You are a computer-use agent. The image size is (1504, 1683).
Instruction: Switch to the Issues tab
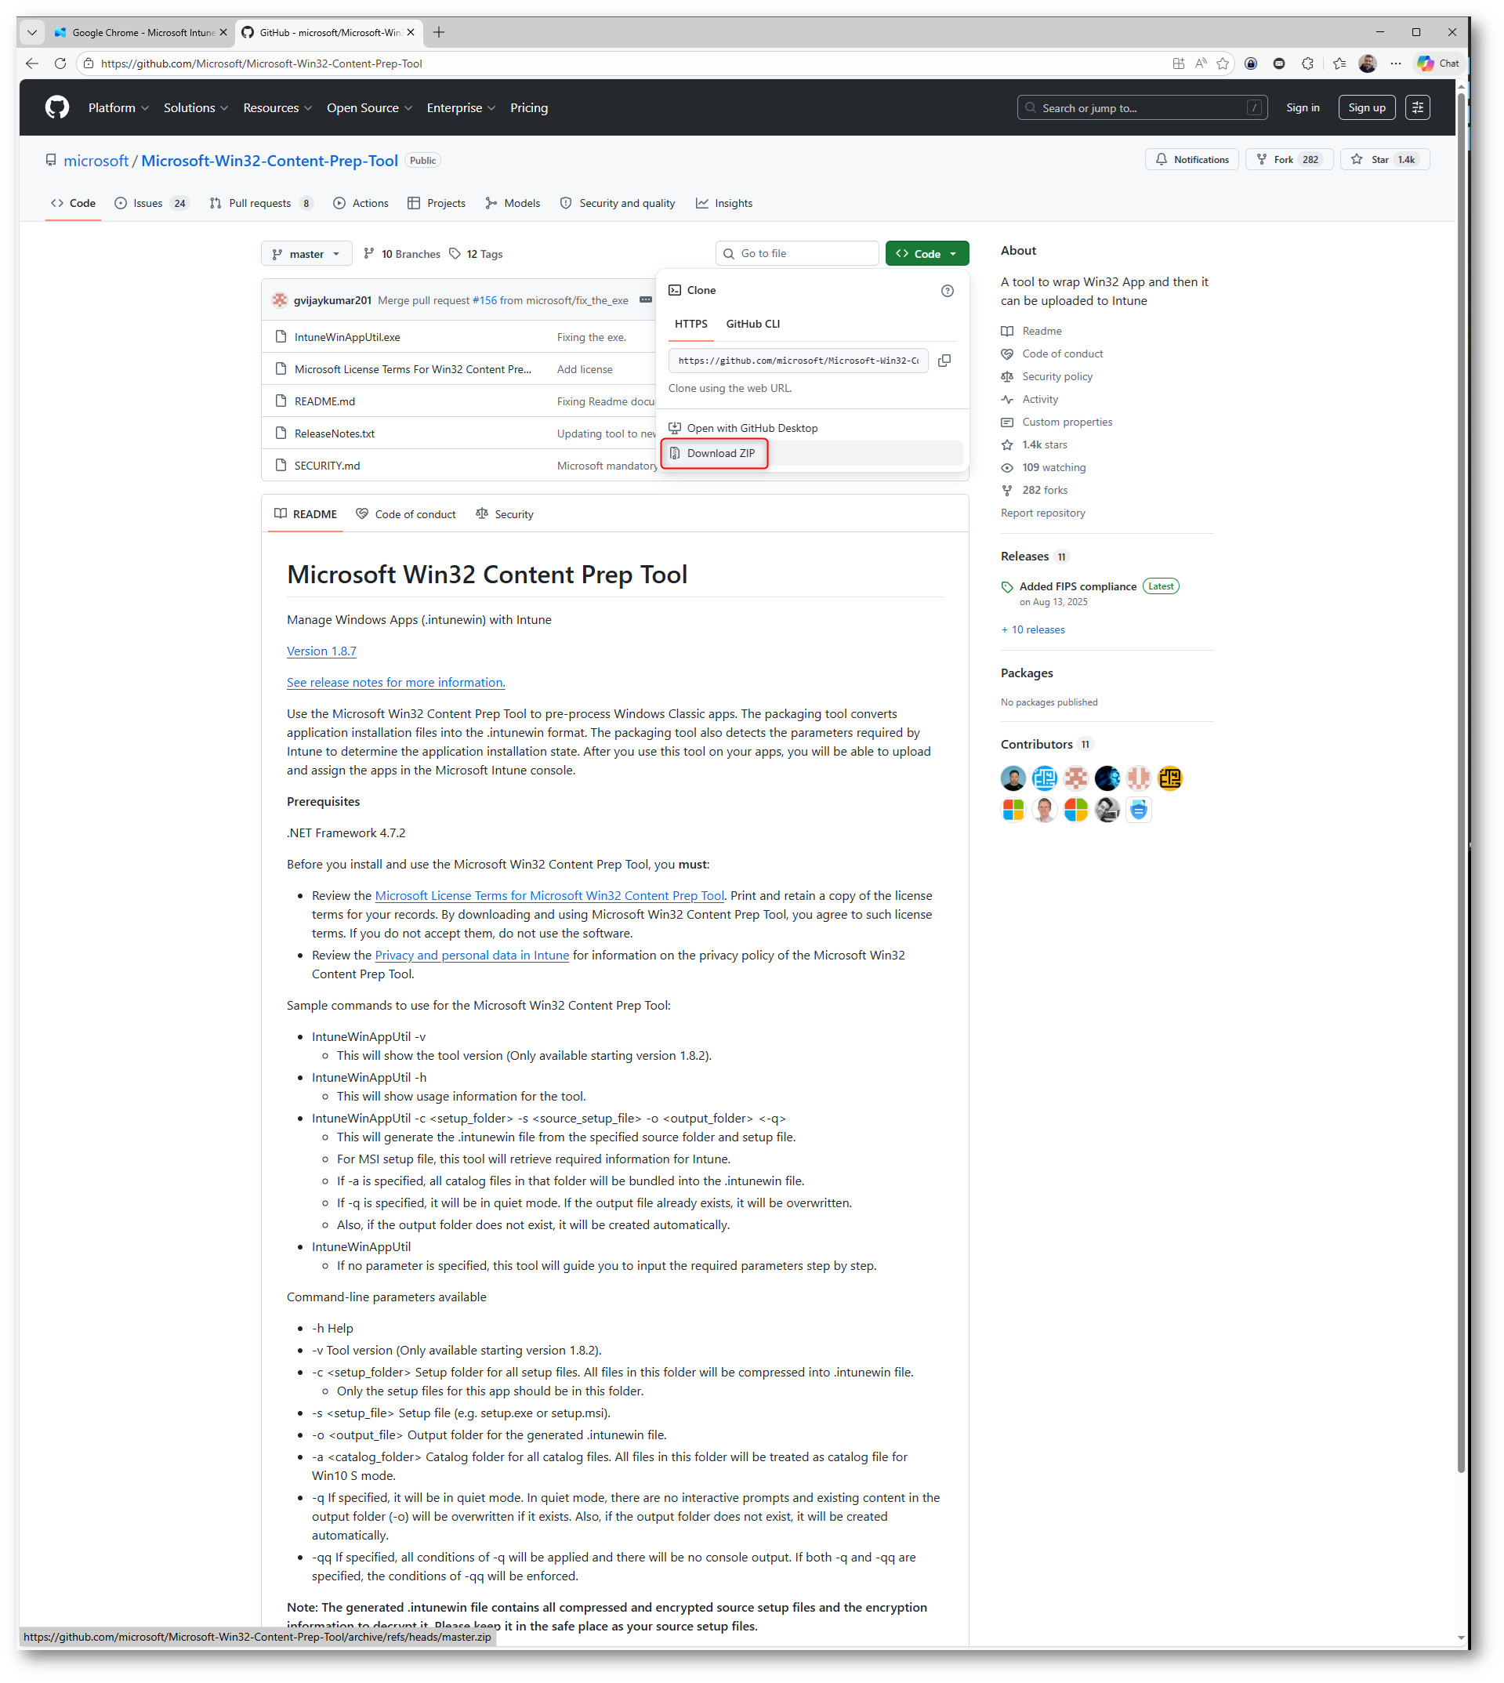[152, 203]
